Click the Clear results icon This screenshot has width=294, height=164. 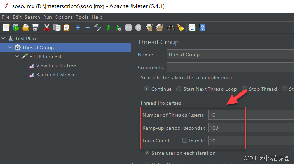pos(149,27)
